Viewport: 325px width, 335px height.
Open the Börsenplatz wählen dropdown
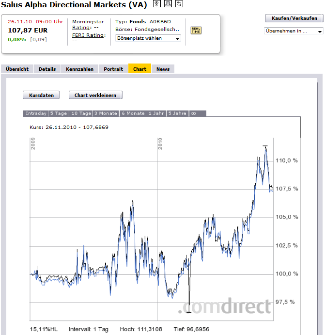[148, 38]
